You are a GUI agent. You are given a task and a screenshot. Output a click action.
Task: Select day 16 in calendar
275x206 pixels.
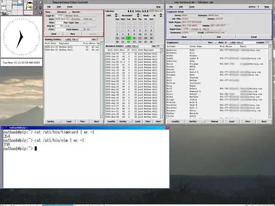[x=134, y=38]
